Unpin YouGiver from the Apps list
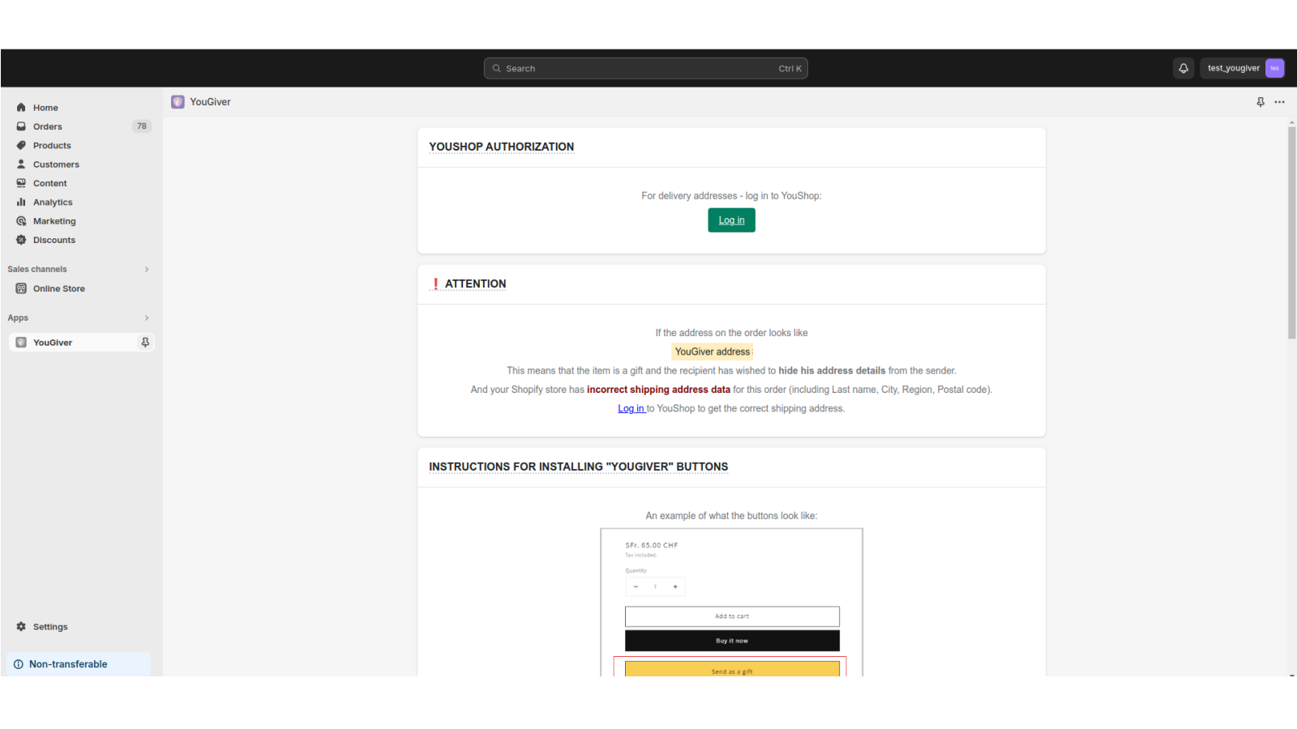This screenshot has height=729, width=1297. pyautogui.click(x=145, y=342)
